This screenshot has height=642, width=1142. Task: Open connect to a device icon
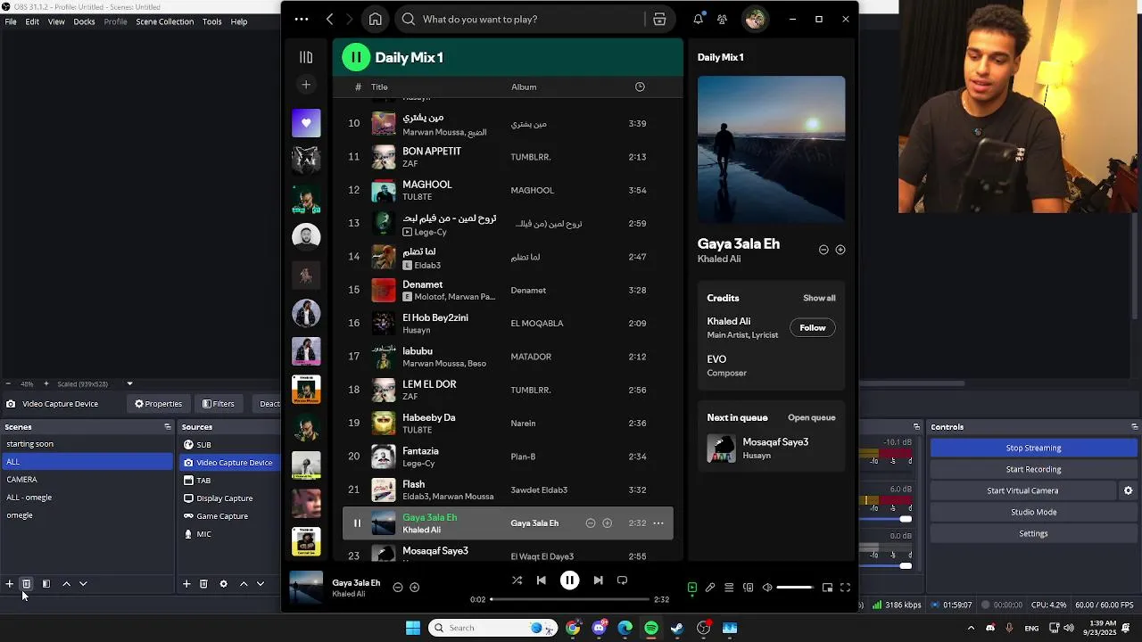click(x=748, y=588)
